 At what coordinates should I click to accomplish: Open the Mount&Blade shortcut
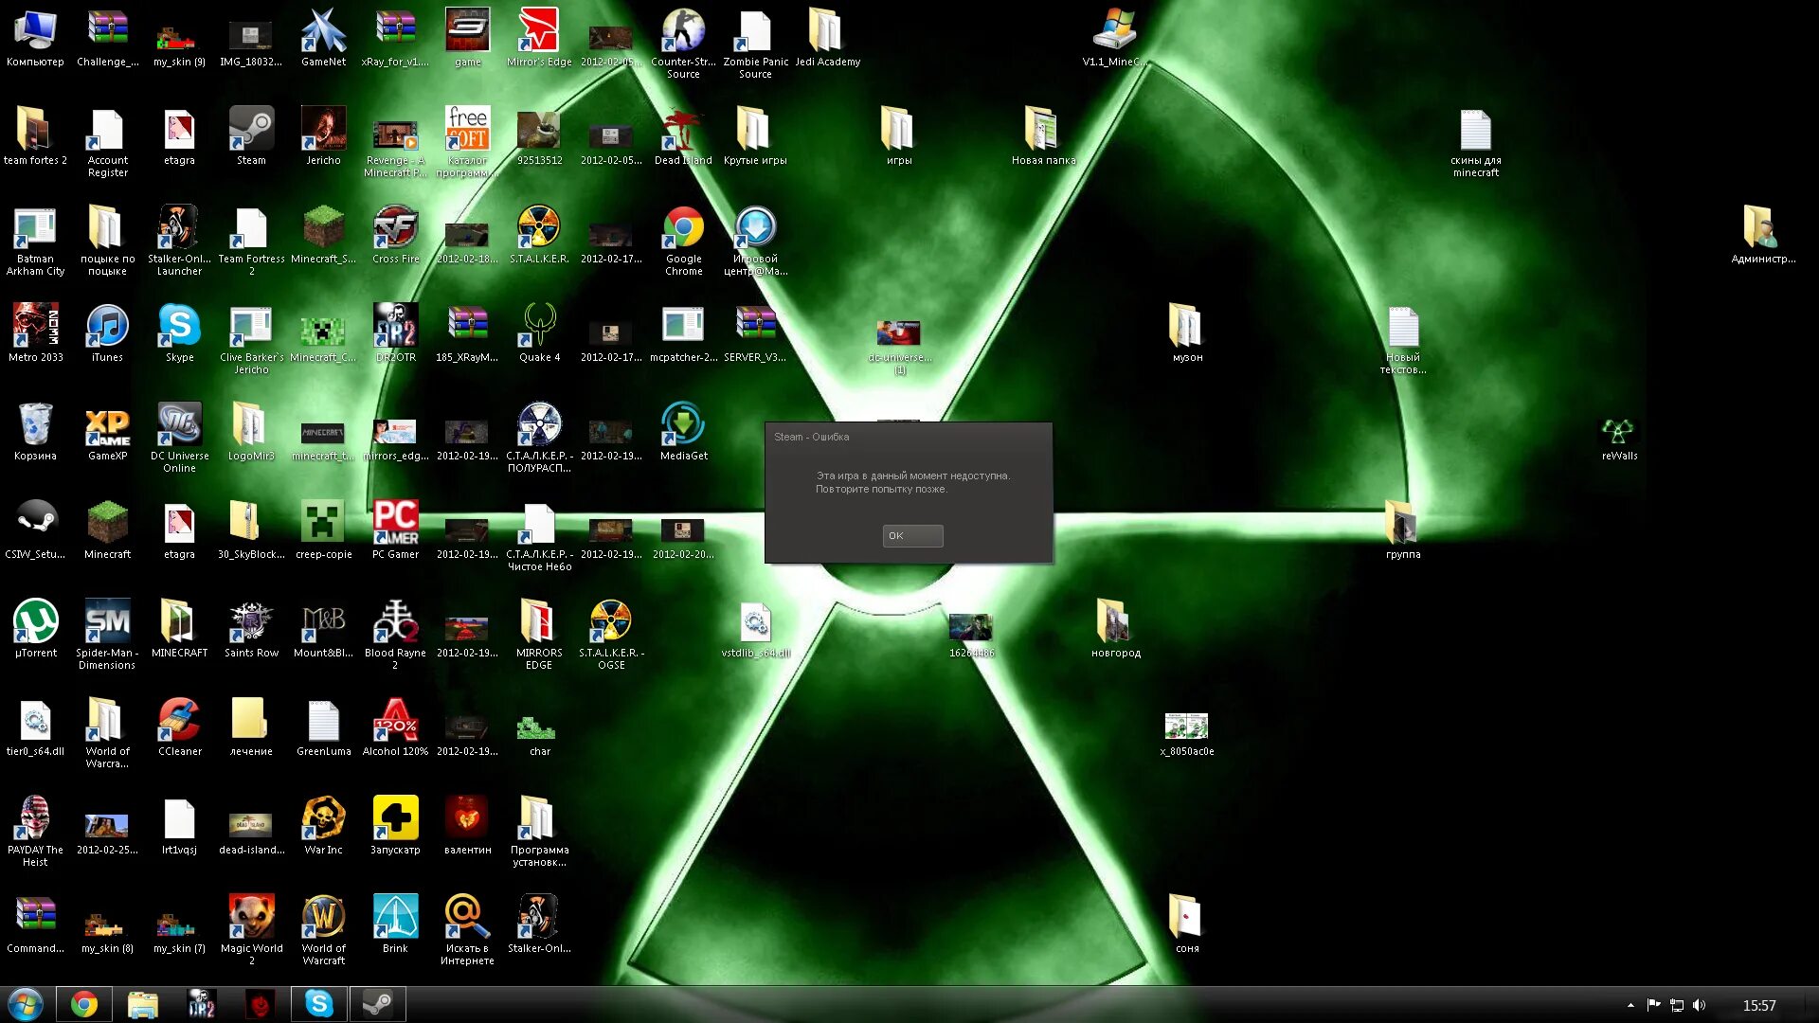[323, 621]
